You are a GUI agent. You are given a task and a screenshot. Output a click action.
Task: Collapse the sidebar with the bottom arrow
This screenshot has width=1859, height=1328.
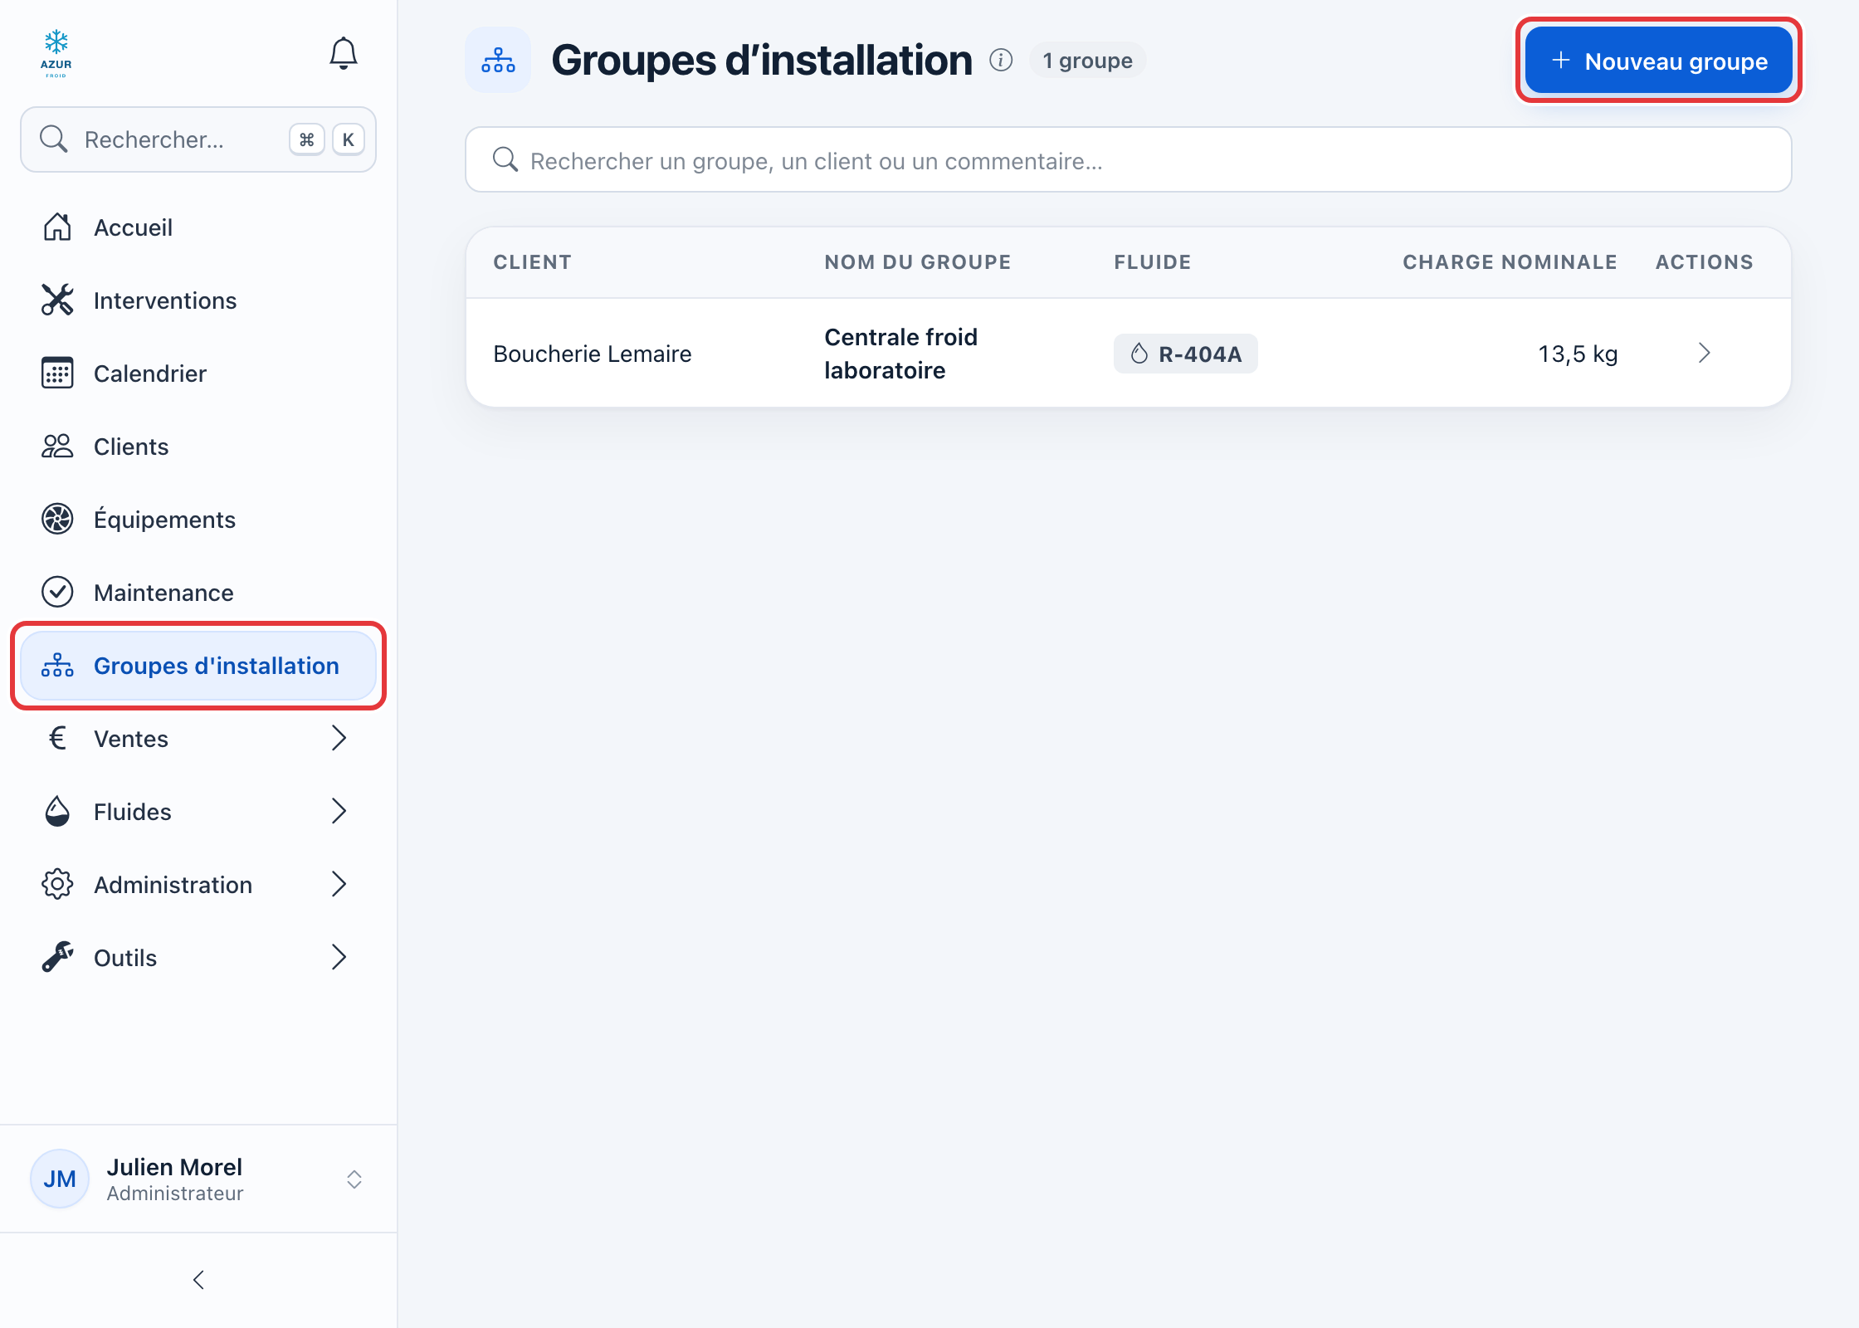coord(198,1280)
